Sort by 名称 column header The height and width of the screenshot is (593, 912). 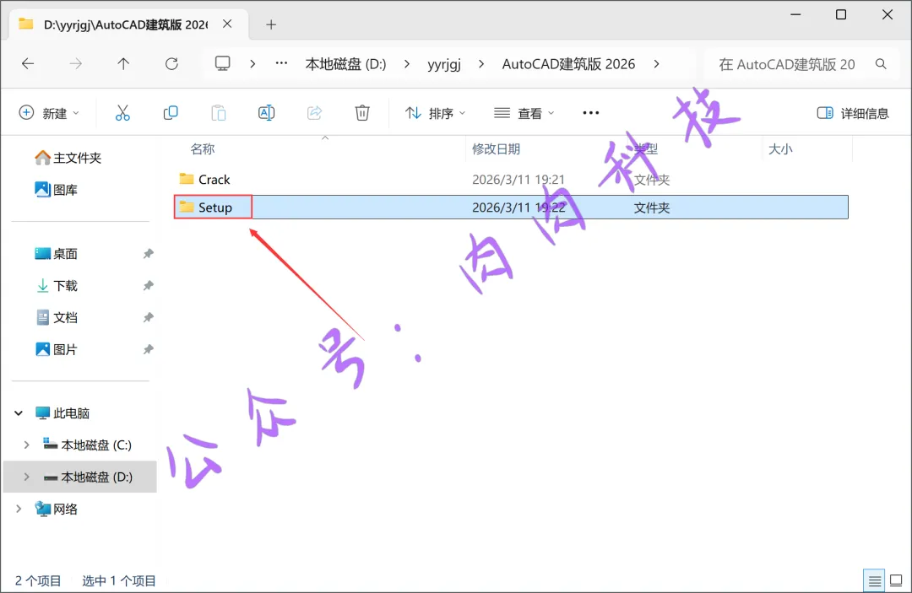coord(203,149)
